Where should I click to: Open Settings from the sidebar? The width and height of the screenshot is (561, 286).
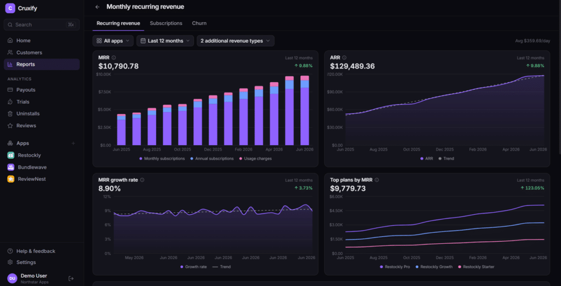coord(42,262)
